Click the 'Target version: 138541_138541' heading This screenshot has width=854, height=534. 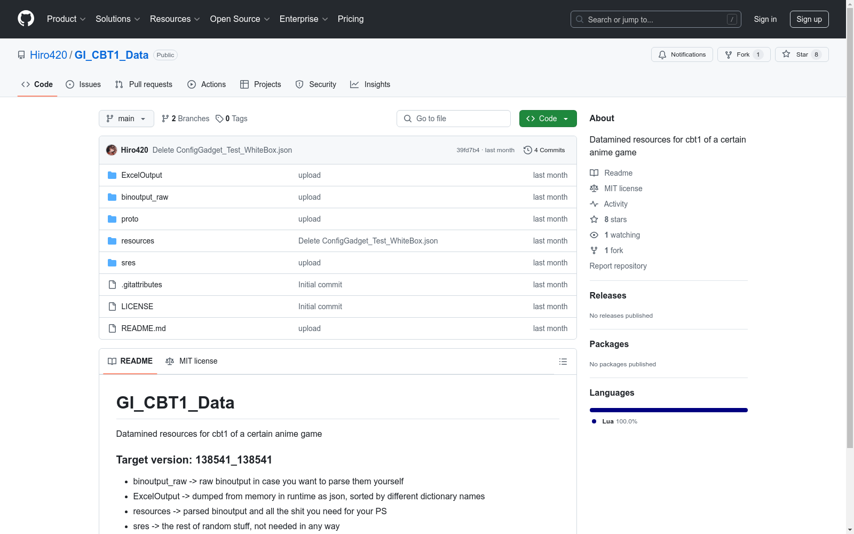pyautogui.click(x=194, y=460)
